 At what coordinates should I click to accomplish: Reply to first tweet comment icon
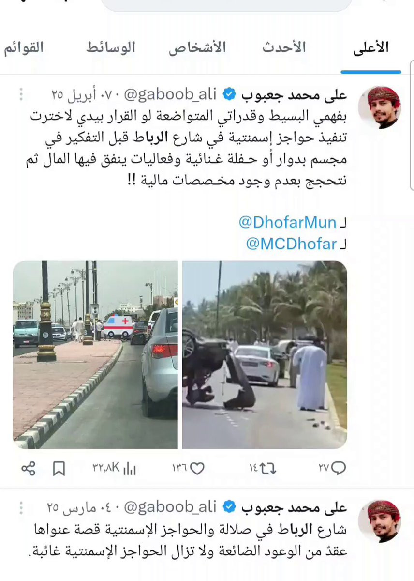pos(339,468)
